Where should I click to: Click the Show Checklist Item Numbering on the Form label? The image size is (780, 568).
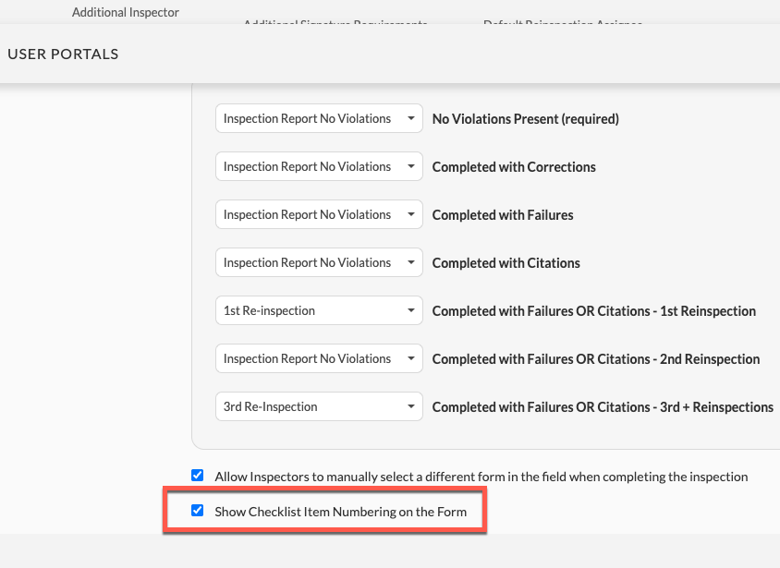point(341,512)
